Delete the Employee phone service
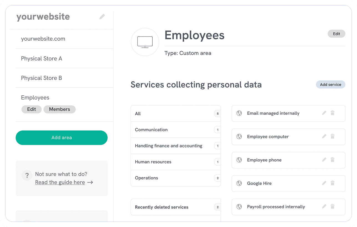The image size is (357, 227). (332, 160)
